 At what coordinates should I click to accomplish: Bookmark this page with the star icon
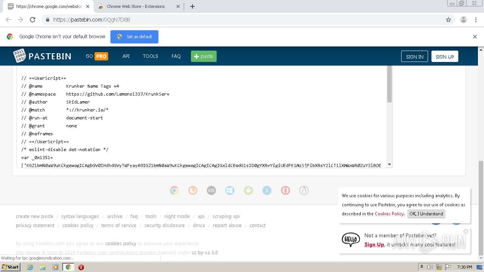tap(448, 20)
